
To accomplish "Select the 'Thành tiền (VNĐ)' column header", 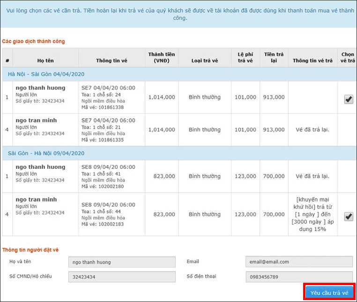I will click(161, 57).
